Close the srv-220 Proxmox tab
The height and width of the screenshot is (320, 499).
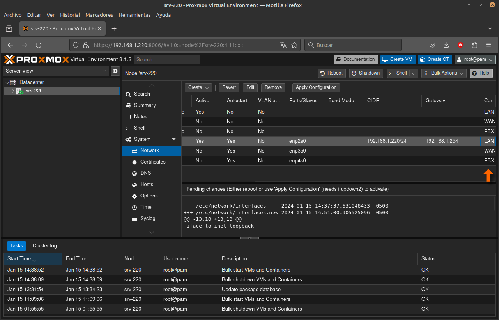point(99,28)
